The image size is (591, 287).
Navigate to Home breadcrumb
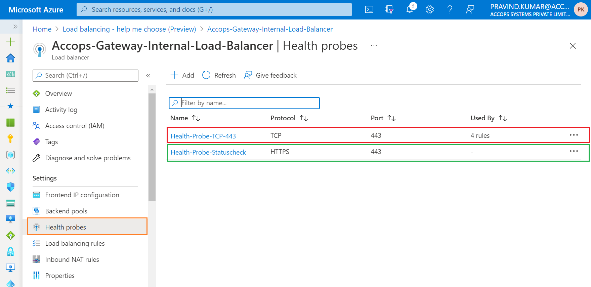pos(42,29)
